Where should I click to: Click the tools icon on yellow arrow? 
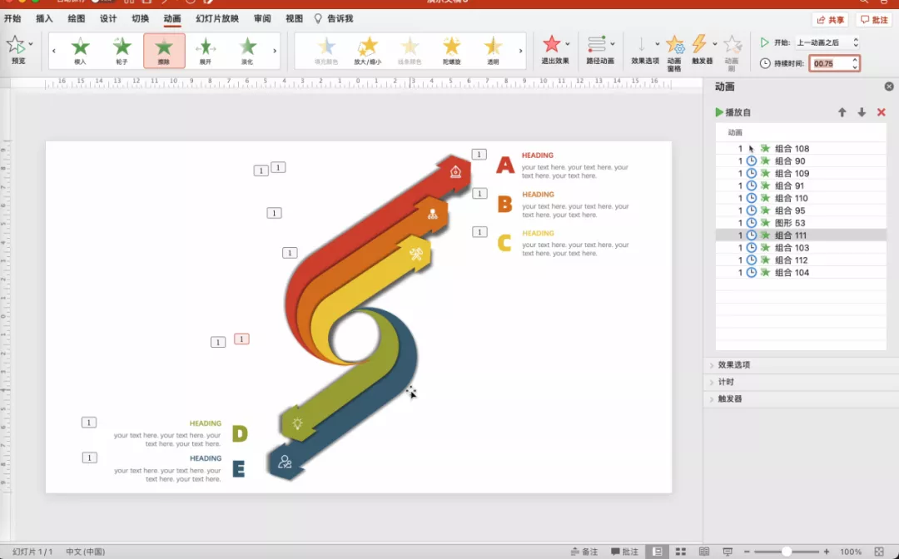pos(416,253)
